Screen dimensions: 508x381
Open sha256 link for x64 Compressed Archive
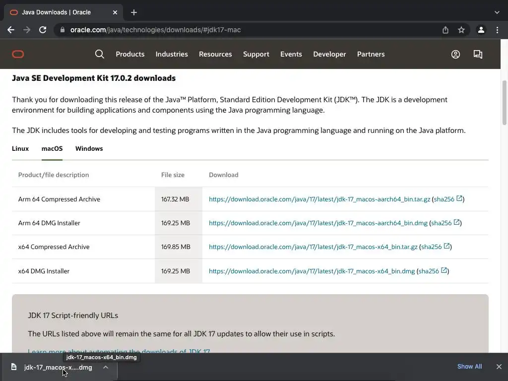tap(432, 247)
